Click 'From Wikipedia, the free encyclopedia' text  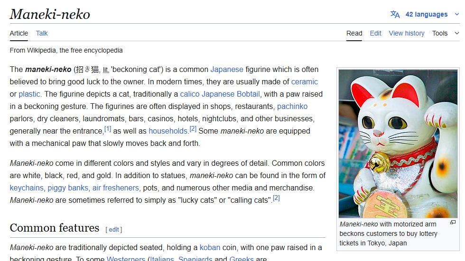(x=66, y=50)
